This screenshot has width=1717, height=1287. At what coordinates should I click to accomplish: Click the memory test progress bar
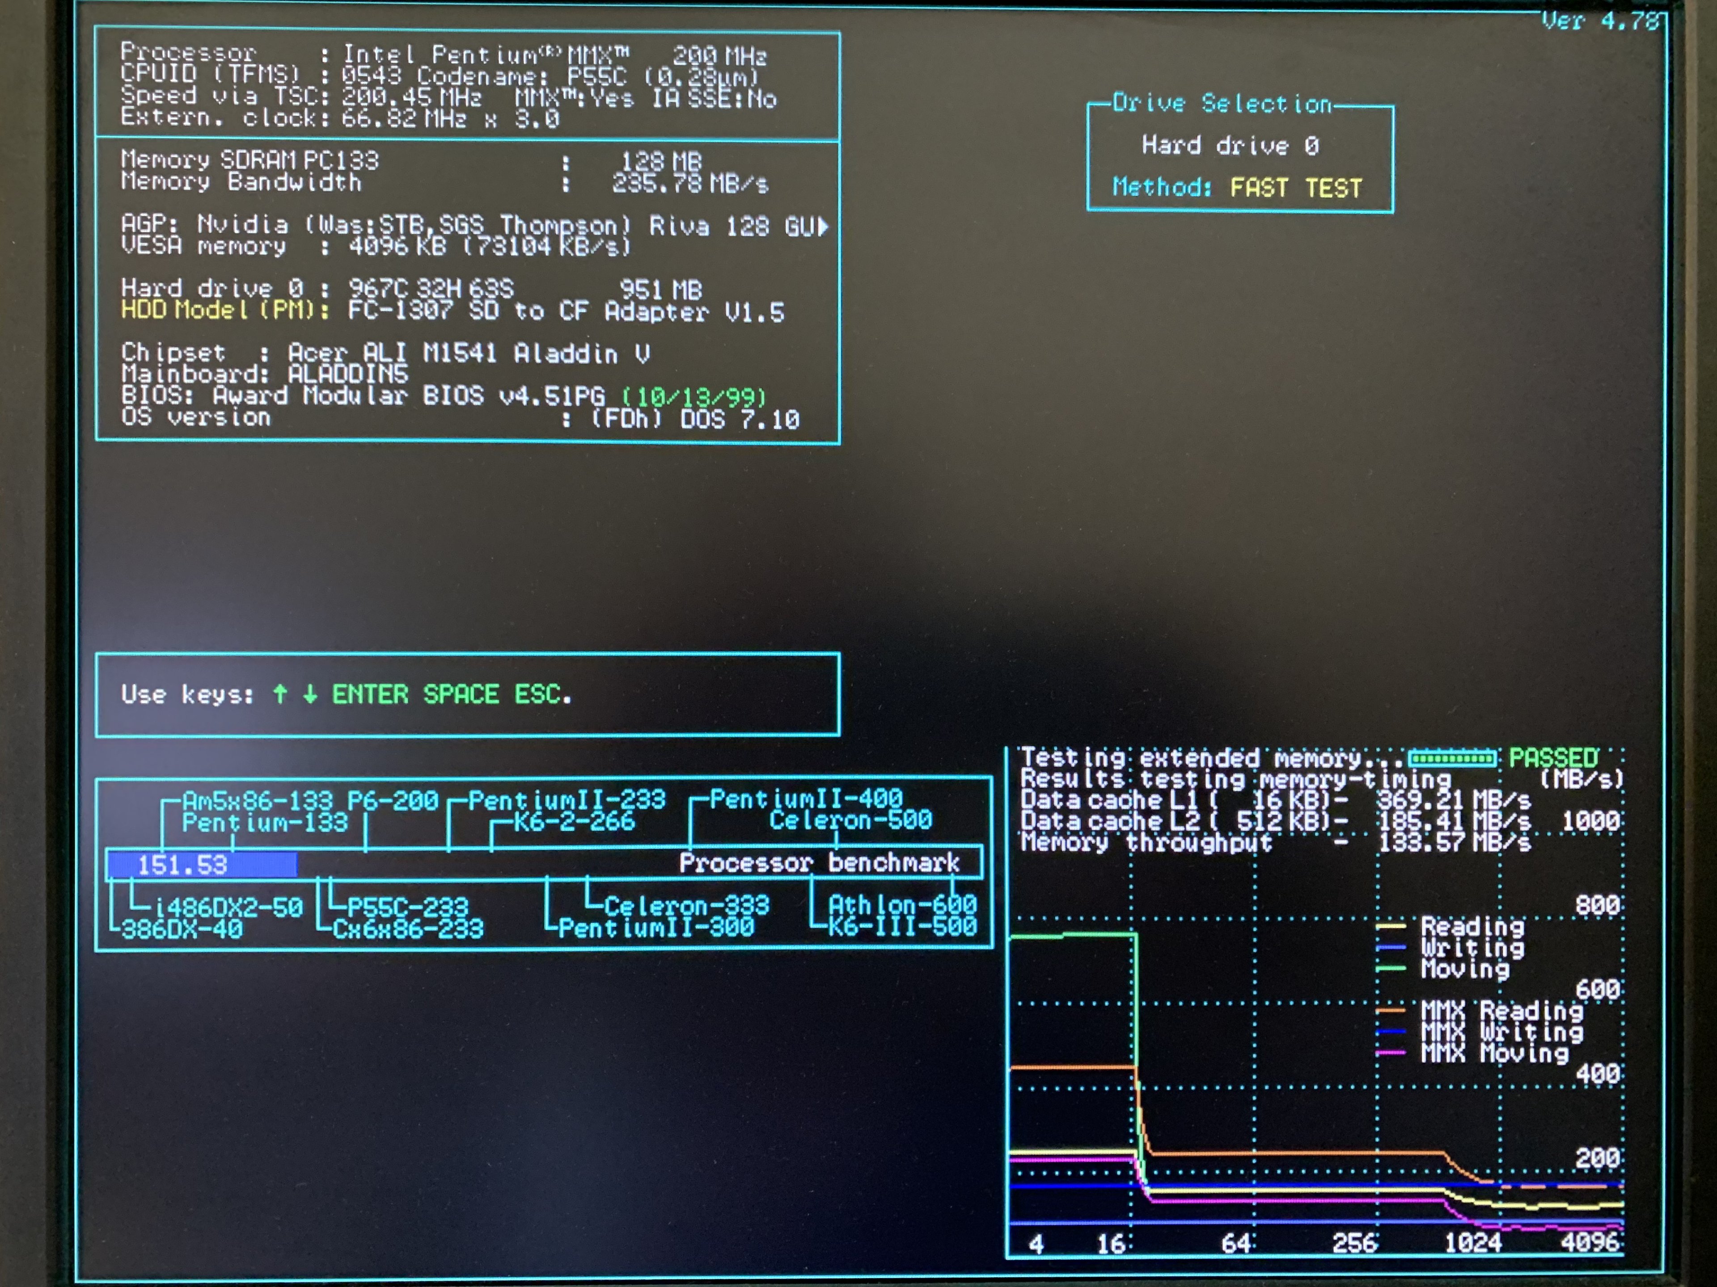pyautogui.click(x=1452, y=758)
